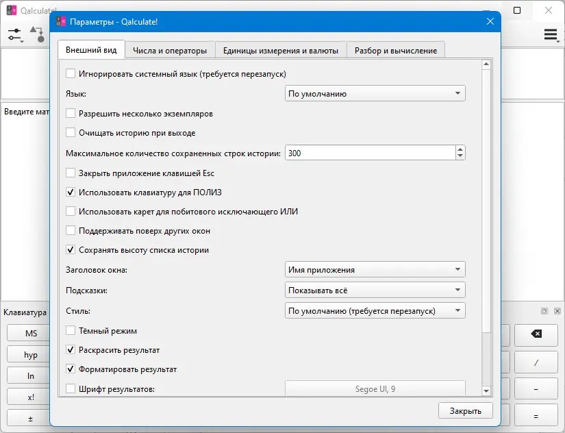Enable the 'Шрифт результатов' checkbox
This screenshot has width=565, height=433.
(71, 389)
